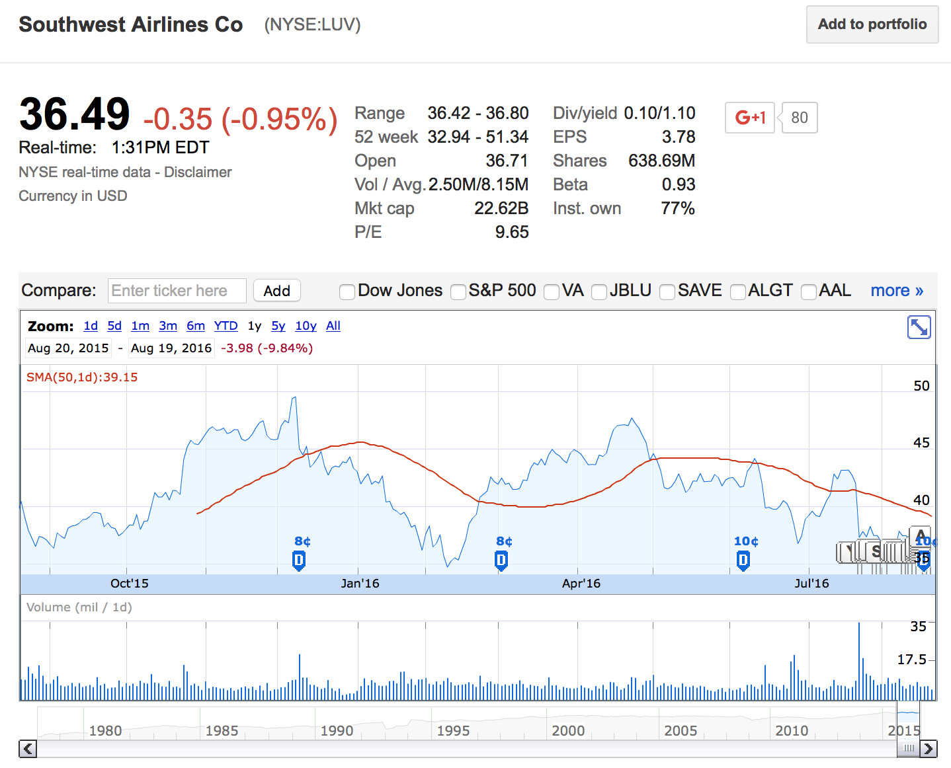The width and height of the screenshot is (951, 768).
Task: Open the 8¢ dividend marker near Jan'16
Action: coord(299,561)
